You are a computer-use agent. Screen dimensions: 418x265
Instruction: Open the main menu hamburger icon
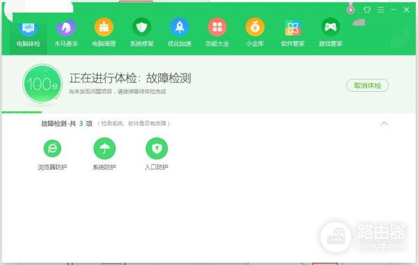(x=380, y=10)
